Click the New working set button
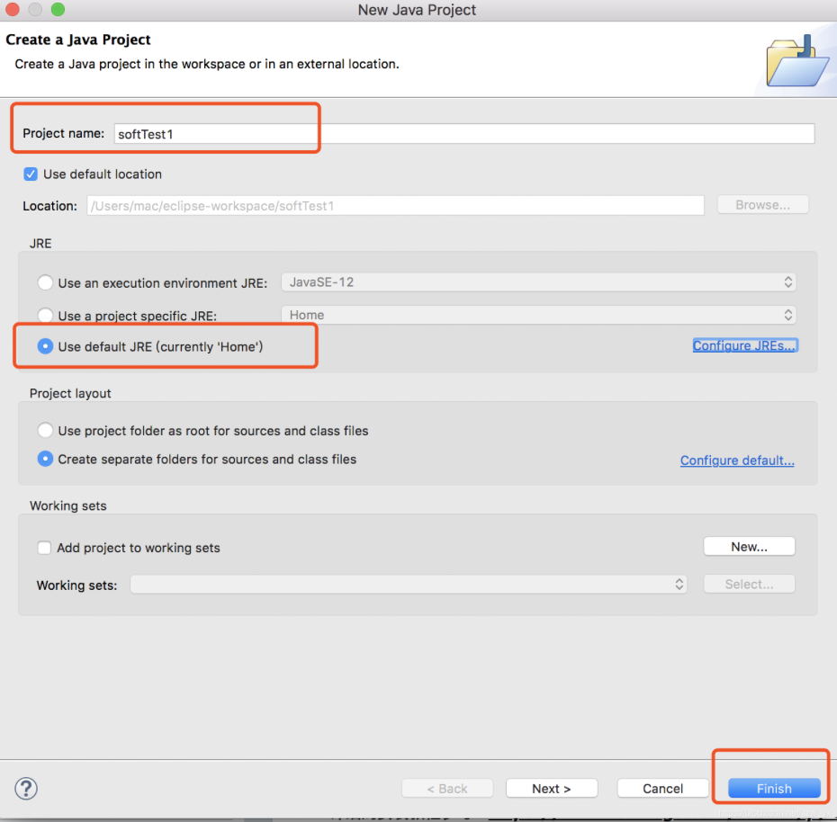837x822 pixels. click(749, 547)
